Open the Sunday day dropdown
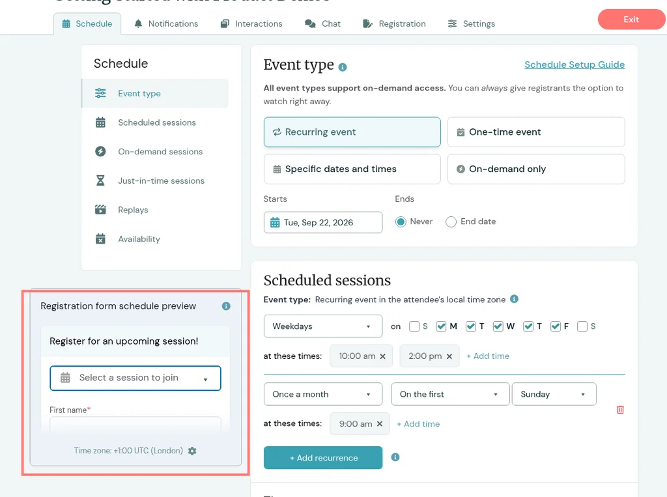This screenshot has width=667, height=497. tap(554, 395)
